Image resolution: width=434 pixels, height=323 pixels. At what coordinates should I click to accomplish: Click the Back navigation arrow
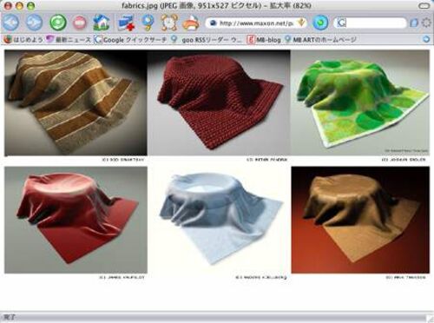[x=10, y=23]
